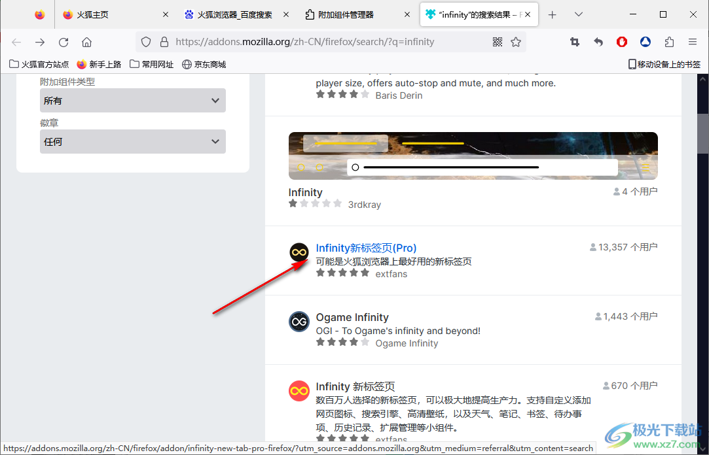The width and height of the screenshot is (709, 455).
Task: Open the Infinity theme preview image
Action: point(473,156)
